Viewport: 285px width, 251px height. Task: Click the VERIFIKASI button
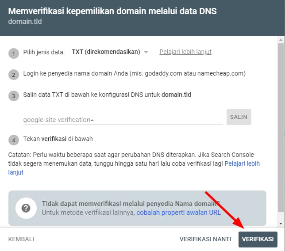click(x=258, y=239)
